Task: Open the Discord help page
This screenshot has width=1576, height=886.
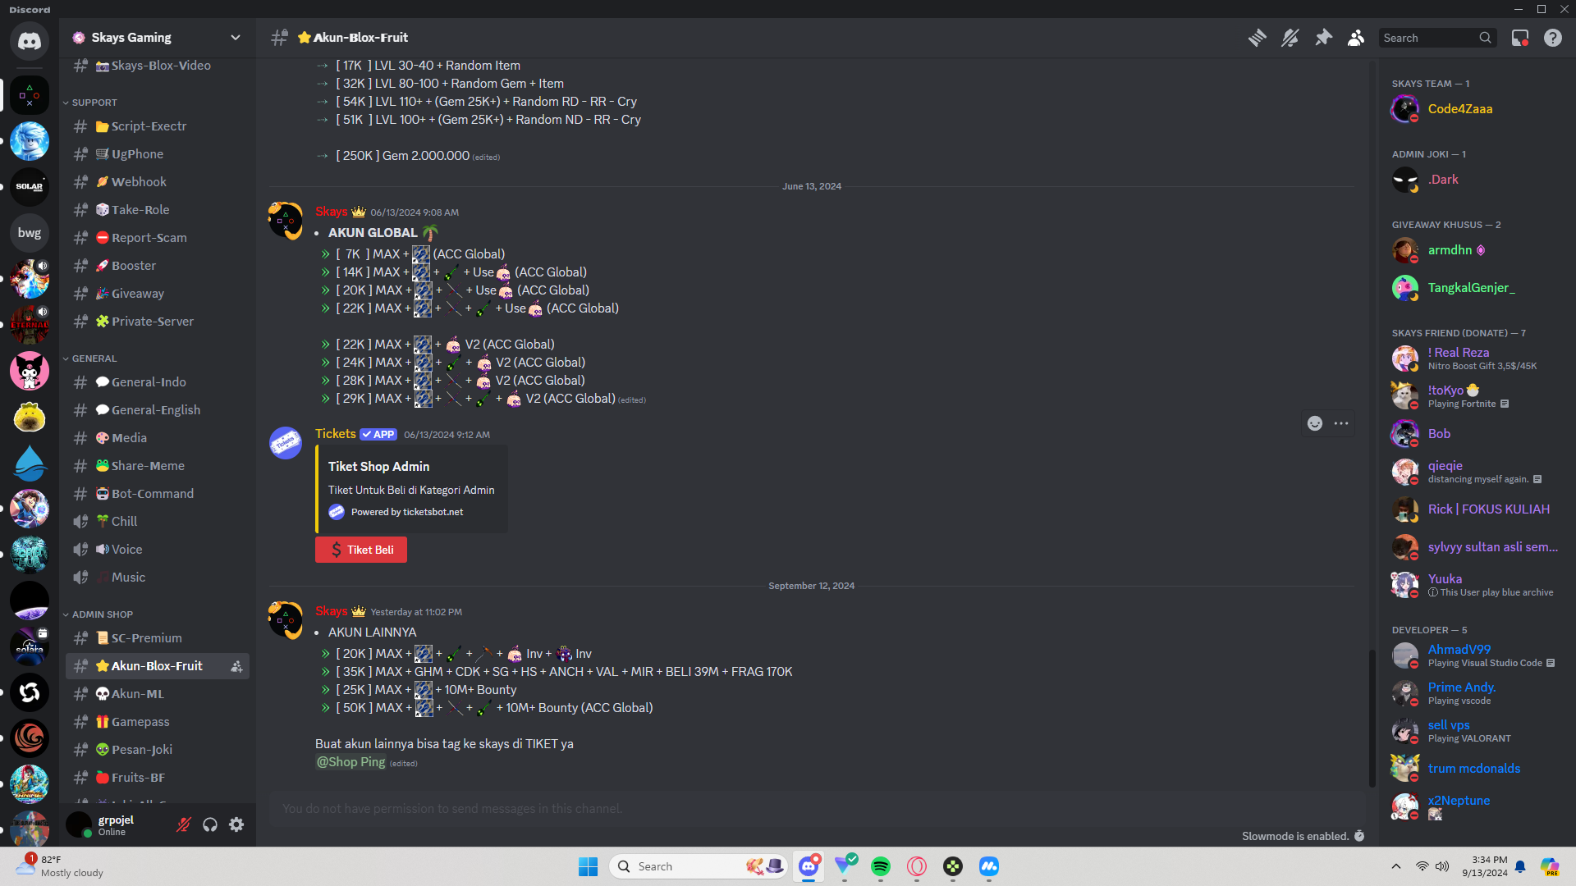Action: [1553, 38]
